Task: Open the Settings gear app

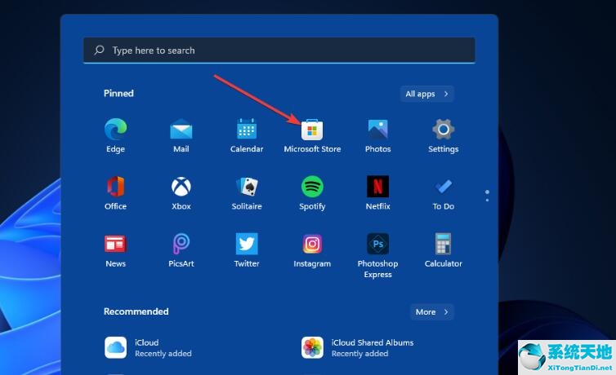Action: pos(444,136)
